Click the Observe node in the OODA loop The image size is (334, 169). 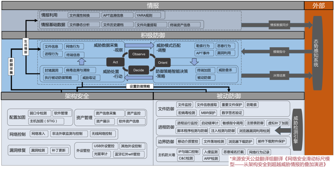click(x=139, y=54)
